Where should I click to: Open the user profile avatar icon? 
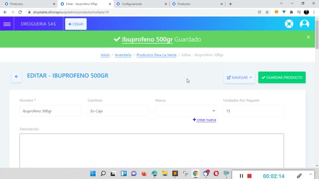coord(305,24)
